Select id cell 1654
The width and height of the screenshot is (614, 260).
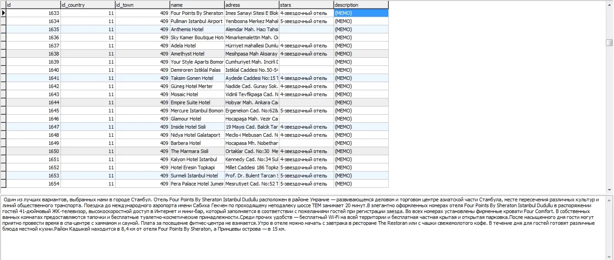[x=33, y=184]
